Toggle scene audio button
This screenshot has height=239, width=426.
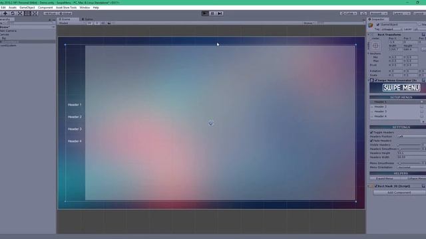pyautogui.click(x=103, y=23)
